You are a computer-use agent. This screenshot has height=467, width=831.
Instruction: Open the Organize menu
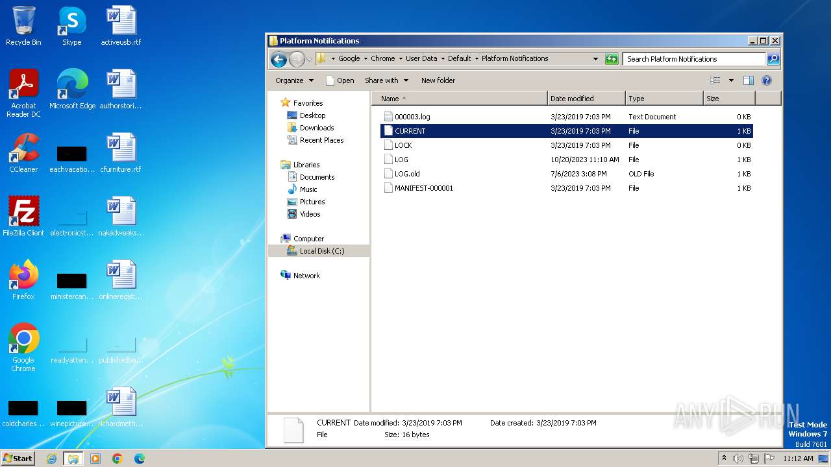tap(294, 80)
